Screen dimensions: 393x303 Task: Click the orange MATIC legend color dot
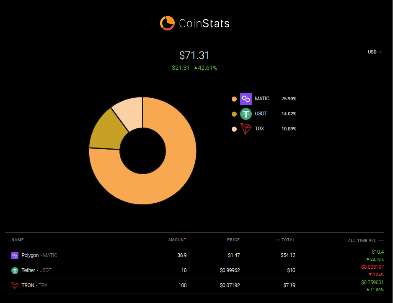[x=234, y=99]
